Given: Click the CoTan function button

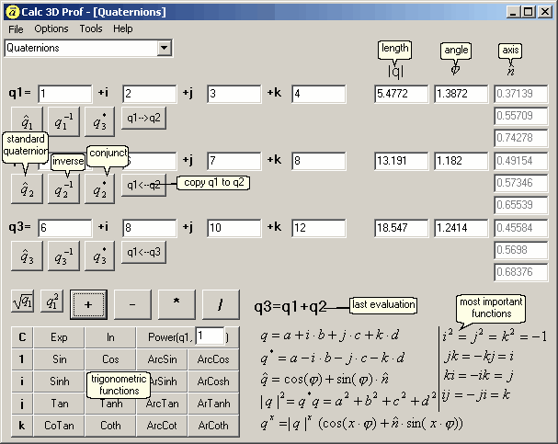Looking at the screenshot, I should pos(59,426).
